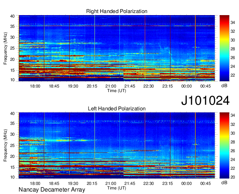
Task: Click the Frequency (MHz) label of Right Handed plot
Action: point(5,48)
